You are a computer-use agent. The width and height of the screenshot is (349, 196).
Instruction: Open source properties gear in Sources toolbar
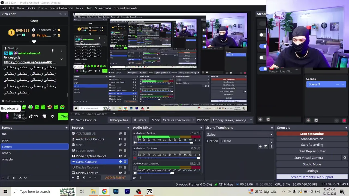(x=84, y=177)
